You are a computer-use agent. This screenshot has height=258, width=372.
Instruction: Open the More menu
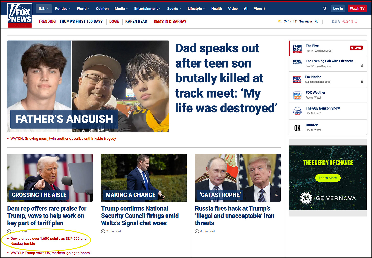(259, 9)
